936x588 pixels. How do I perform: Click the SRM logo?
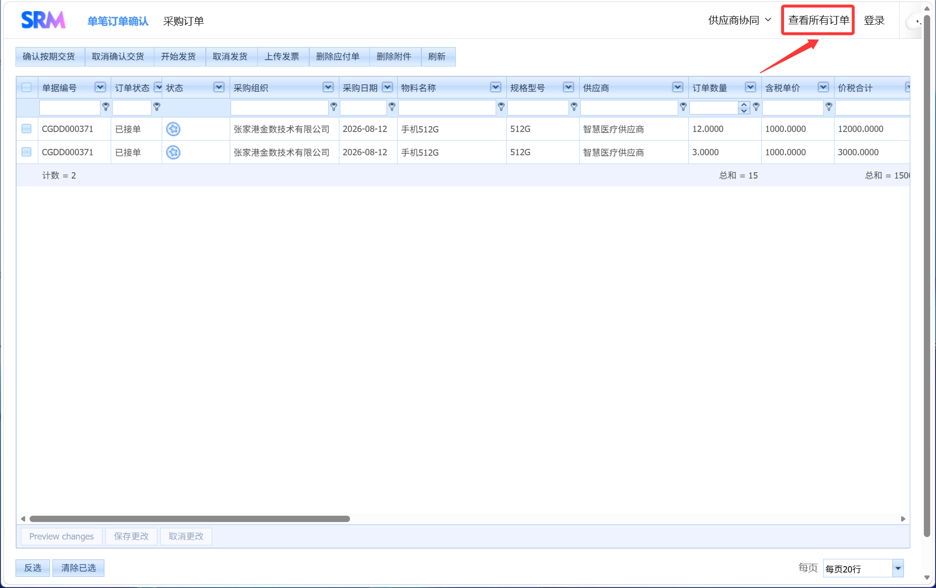click(43, 20)
